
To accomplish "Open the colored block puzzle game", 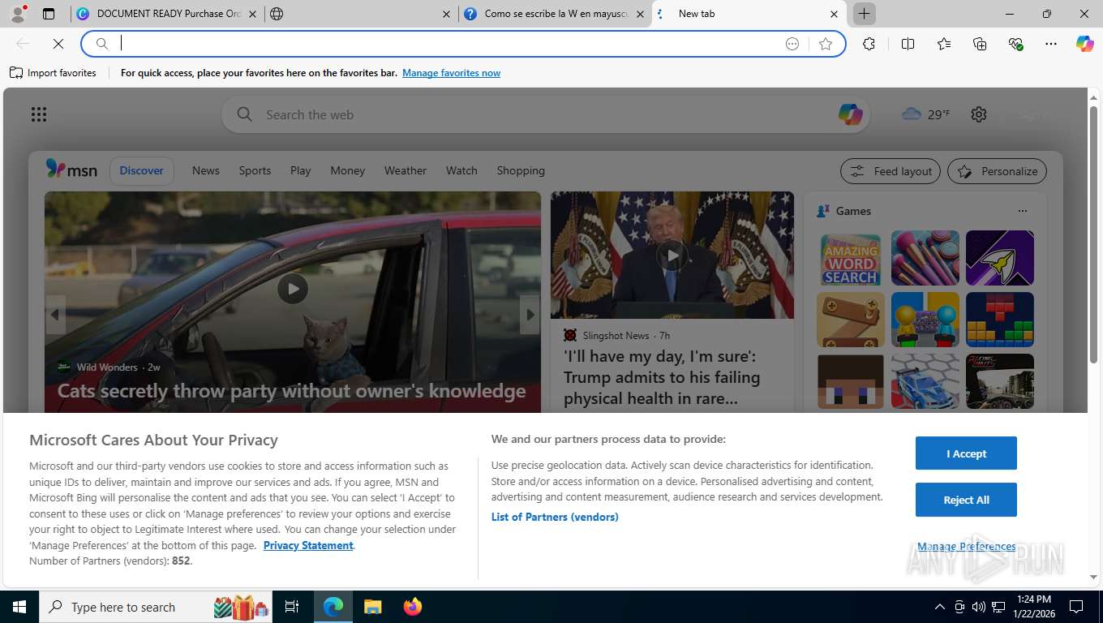I will 1000,320.
